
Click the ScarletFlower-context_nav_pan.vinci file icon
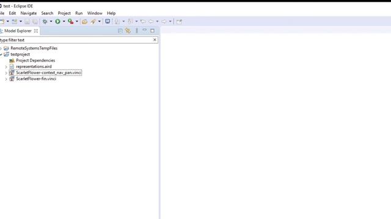click(12, 72)
